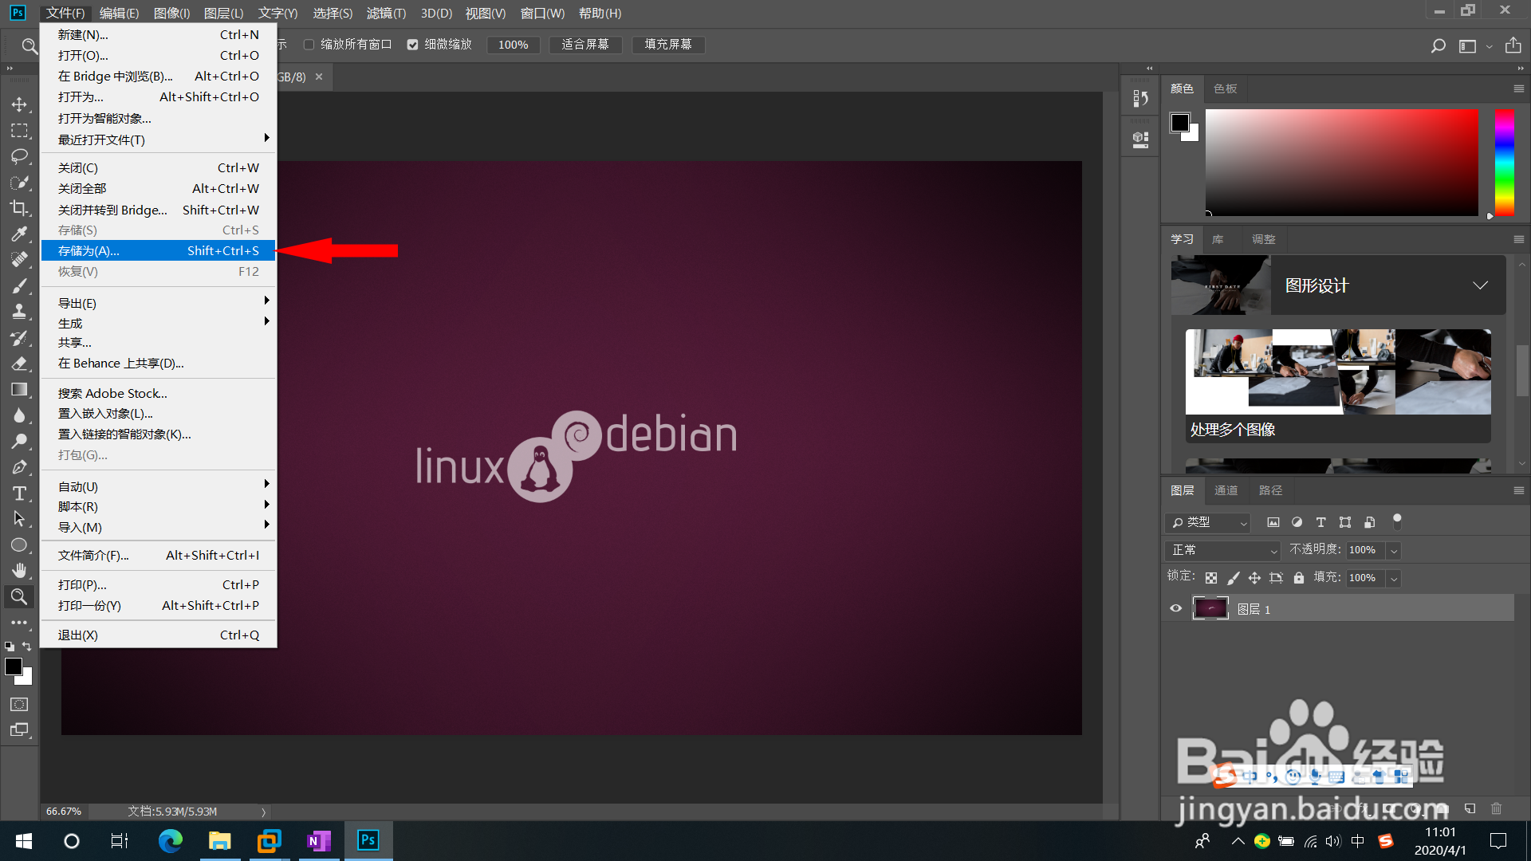1531x861 pixels.
Task: Pick a color in the color field
Action: point(1341,163)
